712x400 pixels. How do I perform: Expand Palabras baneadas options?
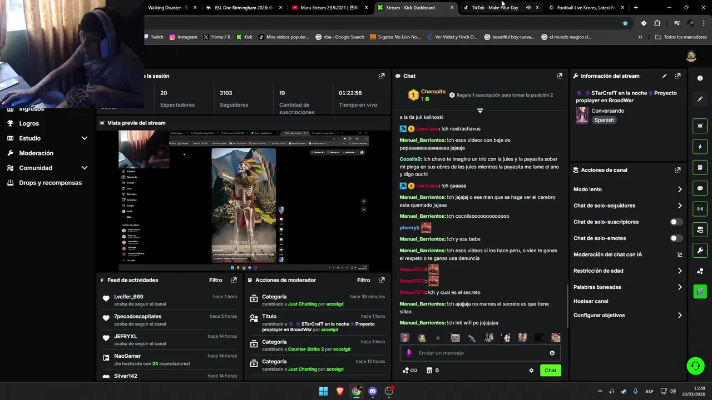[680, 287]
